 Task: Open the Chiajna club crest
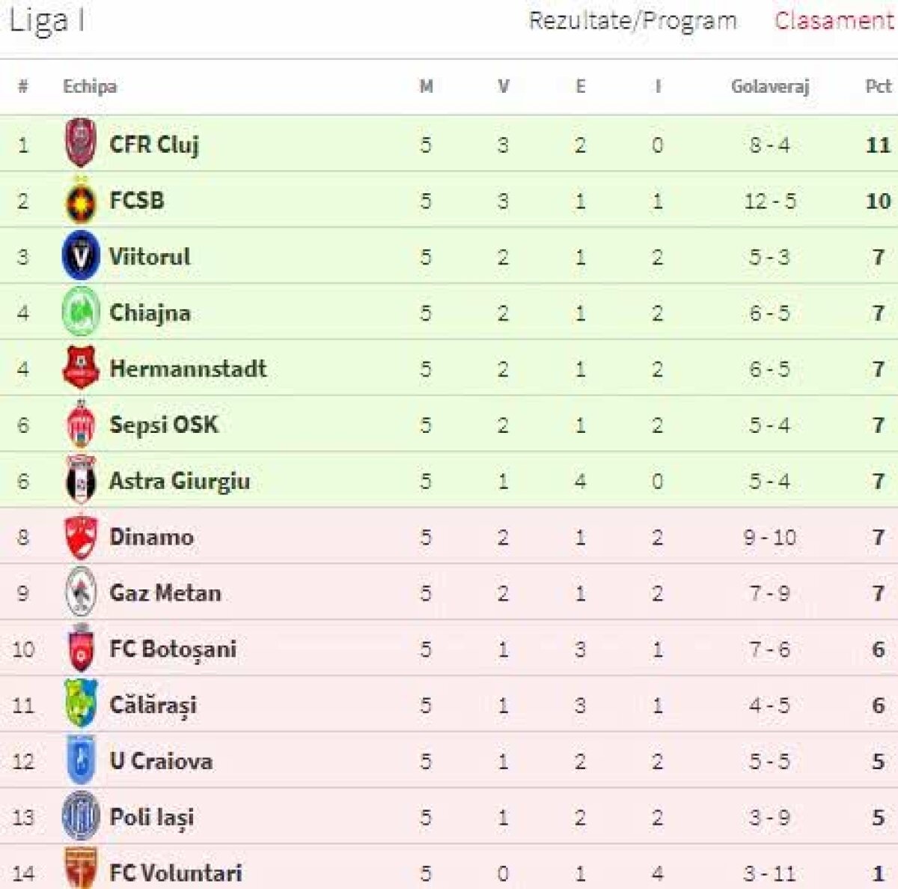click(x=80, y=313)
